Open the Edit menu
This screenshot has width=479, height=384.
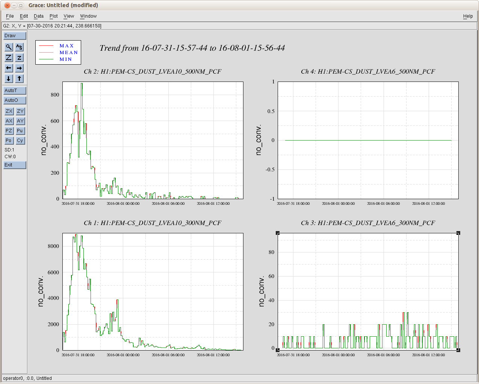(24, 16)
